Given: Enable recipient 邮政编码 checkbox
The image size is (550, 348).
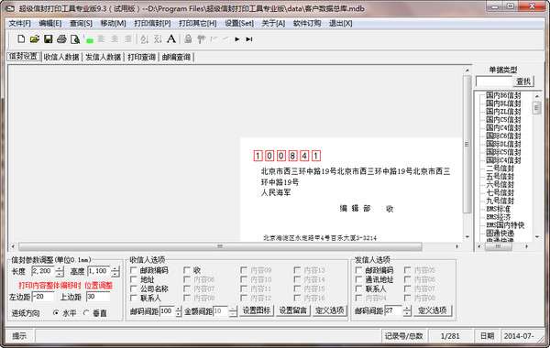Looking at the screenshot, I should (x=133, y=270).
